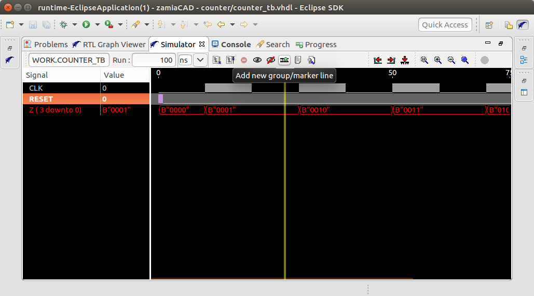Click the trace down icon in simulator
Image resolution: width=534 pixels, height=296 pixels.
pos(216,60)
